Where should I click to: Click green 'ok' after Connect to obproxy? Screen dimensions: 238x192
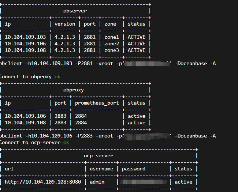click(x=57, y=77)
